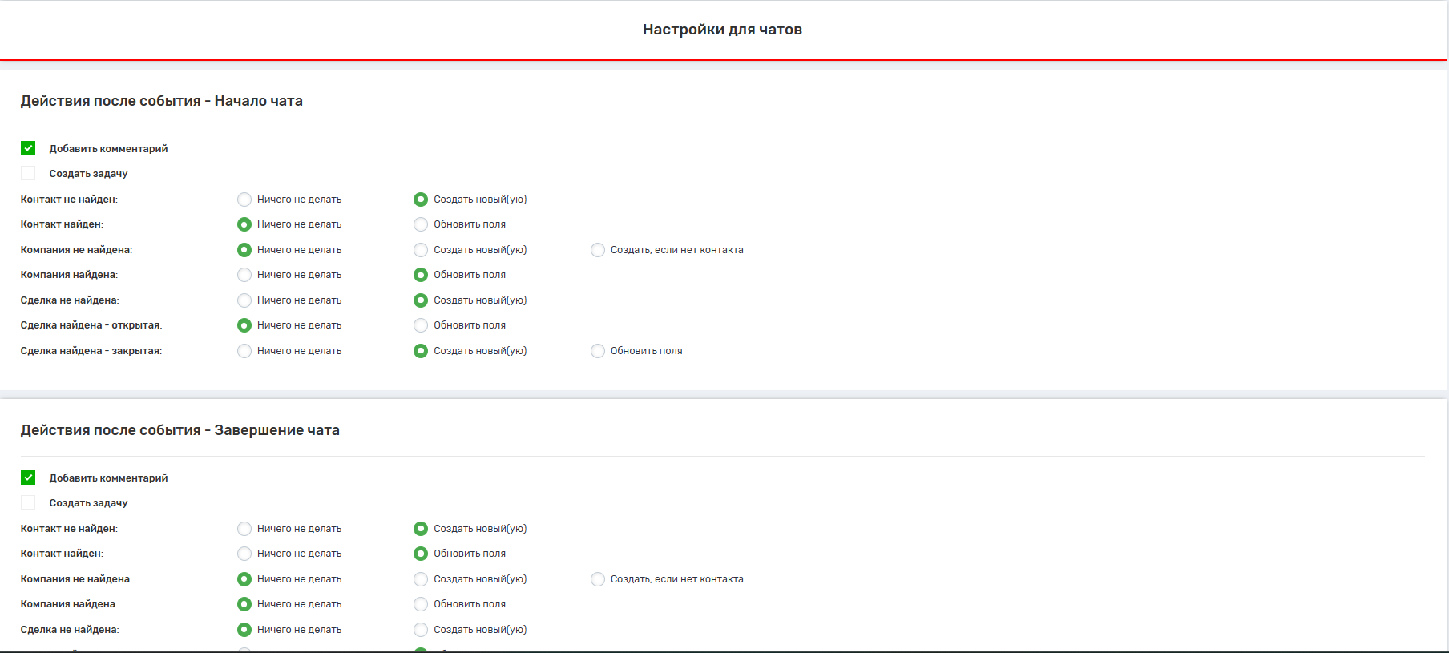Завершение чата: Компания не найдена, pick Создать, если нет контакта
The image size is (1449, 653).
[x=598, y=579]
